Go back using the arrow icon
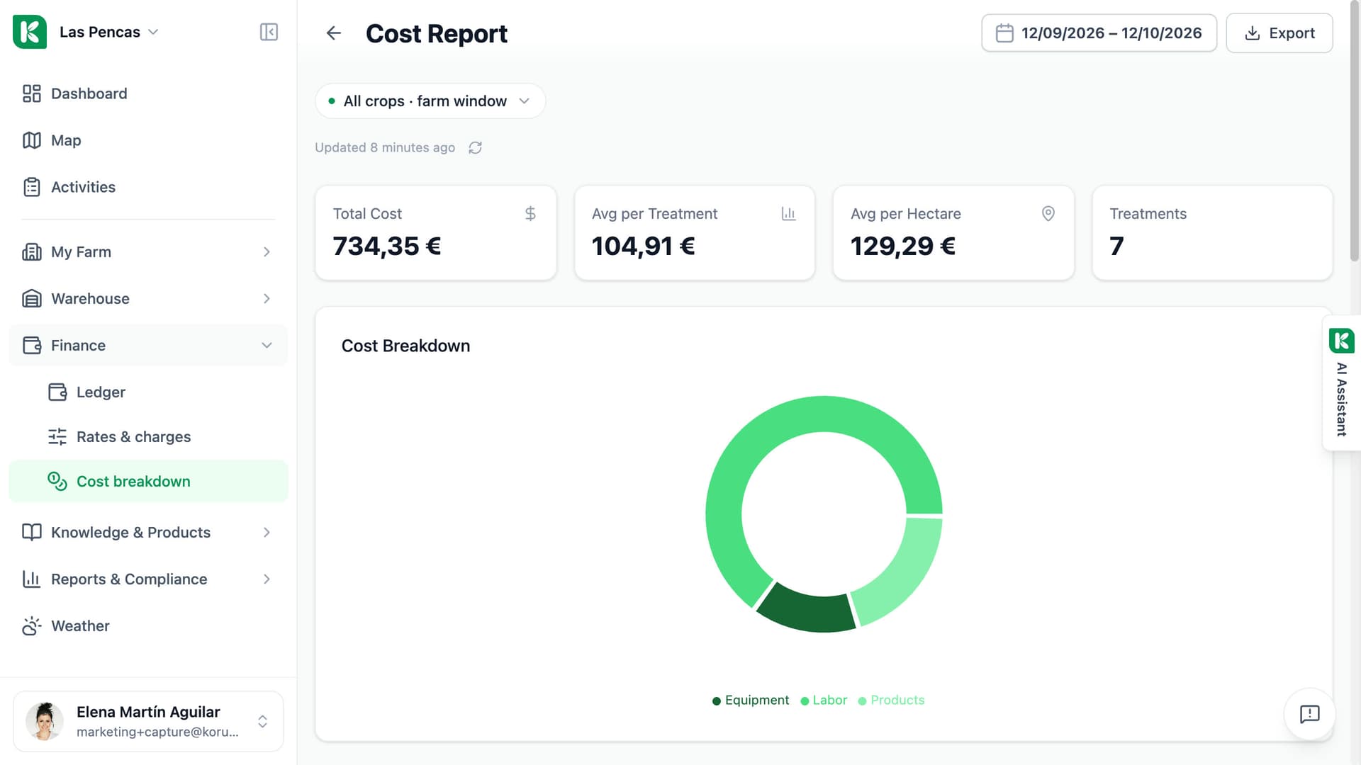This screenshot has height=765, width=1361. pyautogui.click(x=334, y=33)
